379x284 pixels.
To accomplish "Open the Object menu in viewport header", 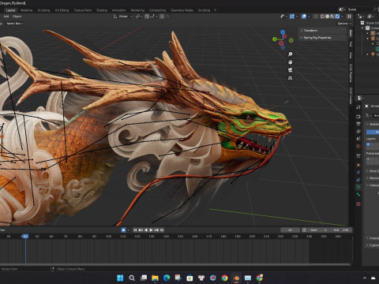I will tap(17, 17).
